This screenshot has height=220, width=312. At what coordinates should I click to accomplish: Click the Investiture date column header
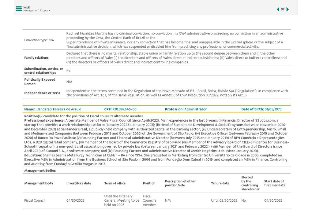point(79,183)
